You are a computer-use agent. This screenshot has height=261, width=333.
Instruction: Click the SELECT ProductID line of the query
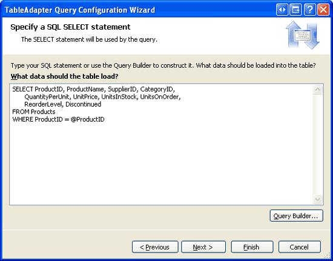click(x=93, y=90)
